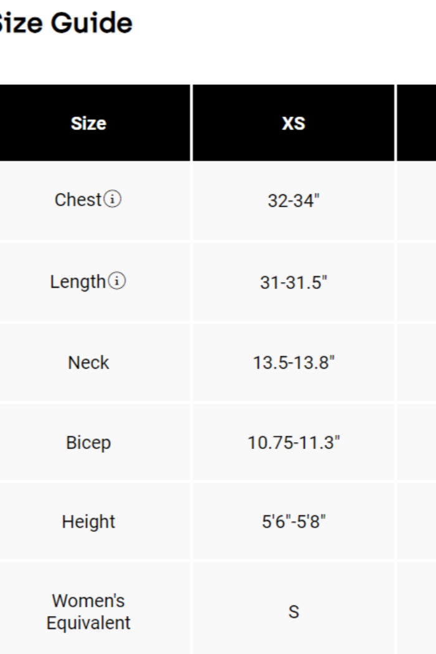Image resolution: width=436 pixels, height=654 pixels.
Task: Open the Length measurement info icon
Action: coord(116,282)
